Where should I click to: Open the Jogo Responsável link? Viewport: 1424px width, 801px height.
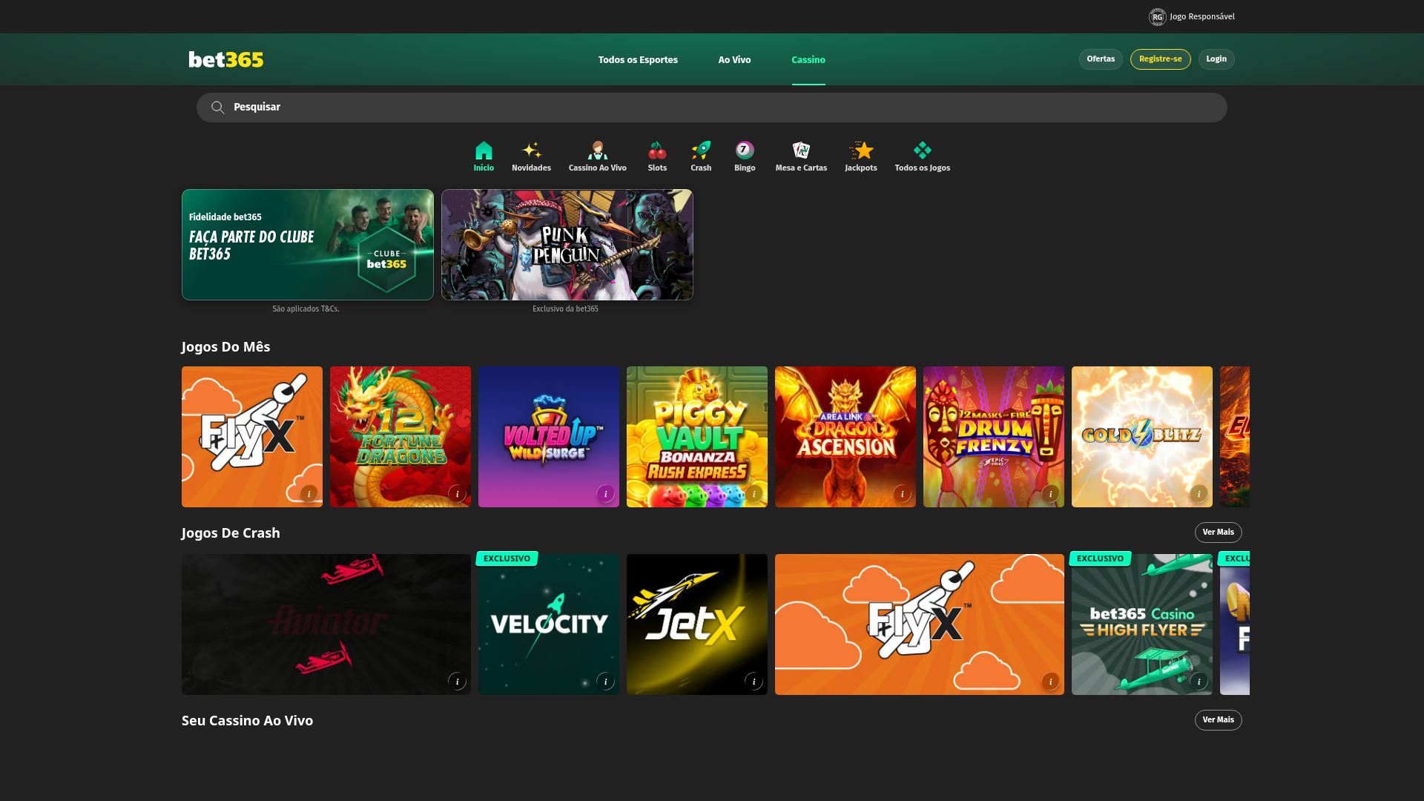click(x=1202, y=17)
